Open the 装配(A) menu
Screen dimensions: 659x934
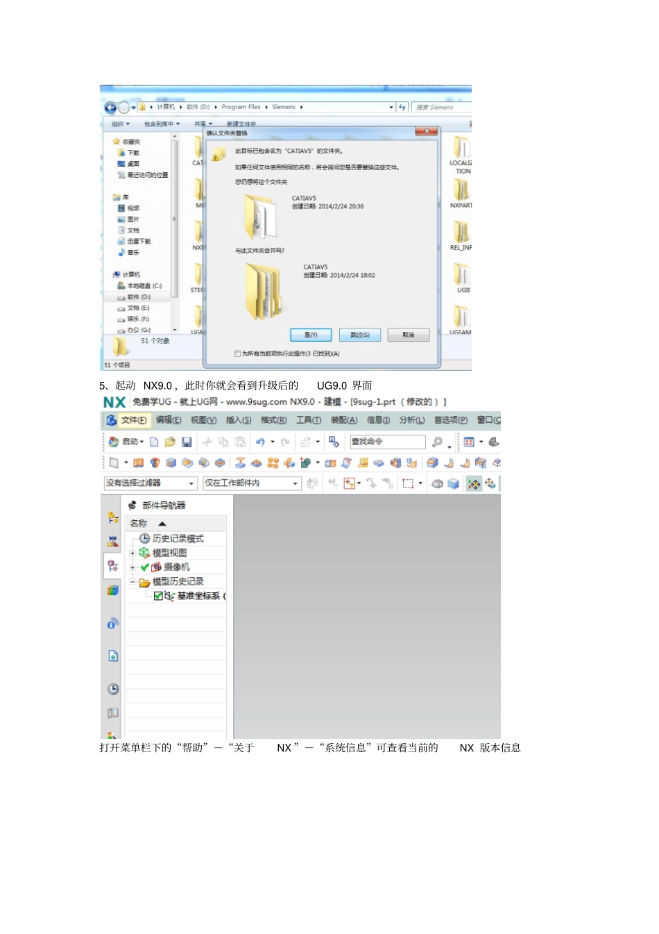[344, 420]
